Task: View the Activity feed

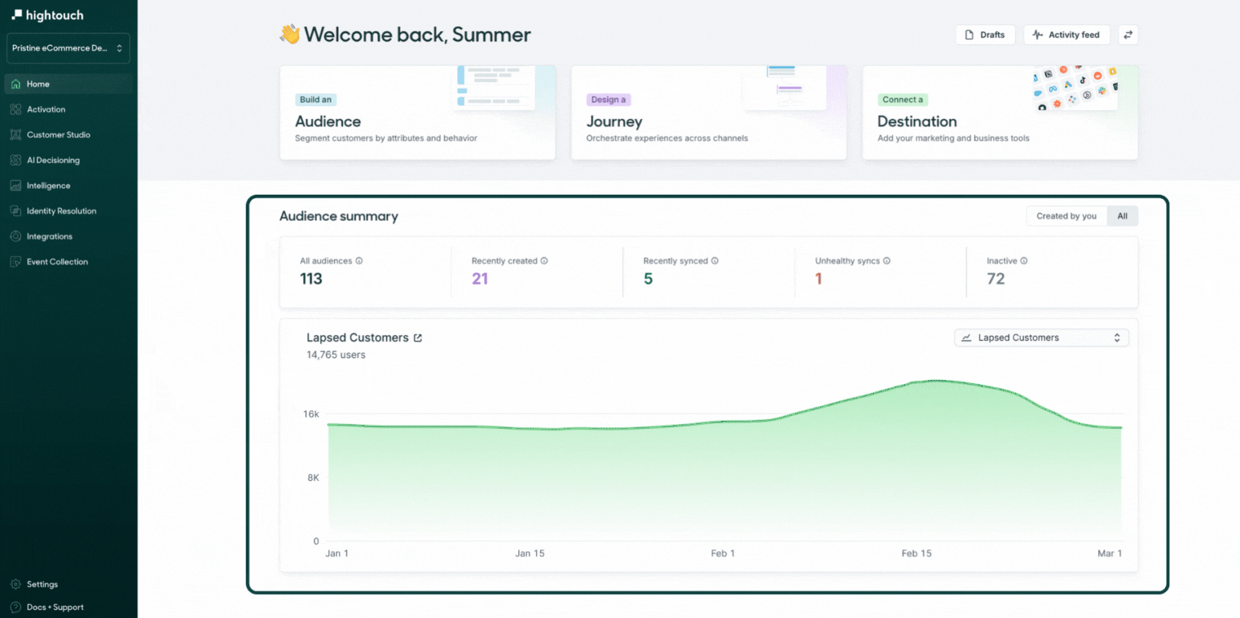Action: pyautogui.click(x=1066, y=35)
